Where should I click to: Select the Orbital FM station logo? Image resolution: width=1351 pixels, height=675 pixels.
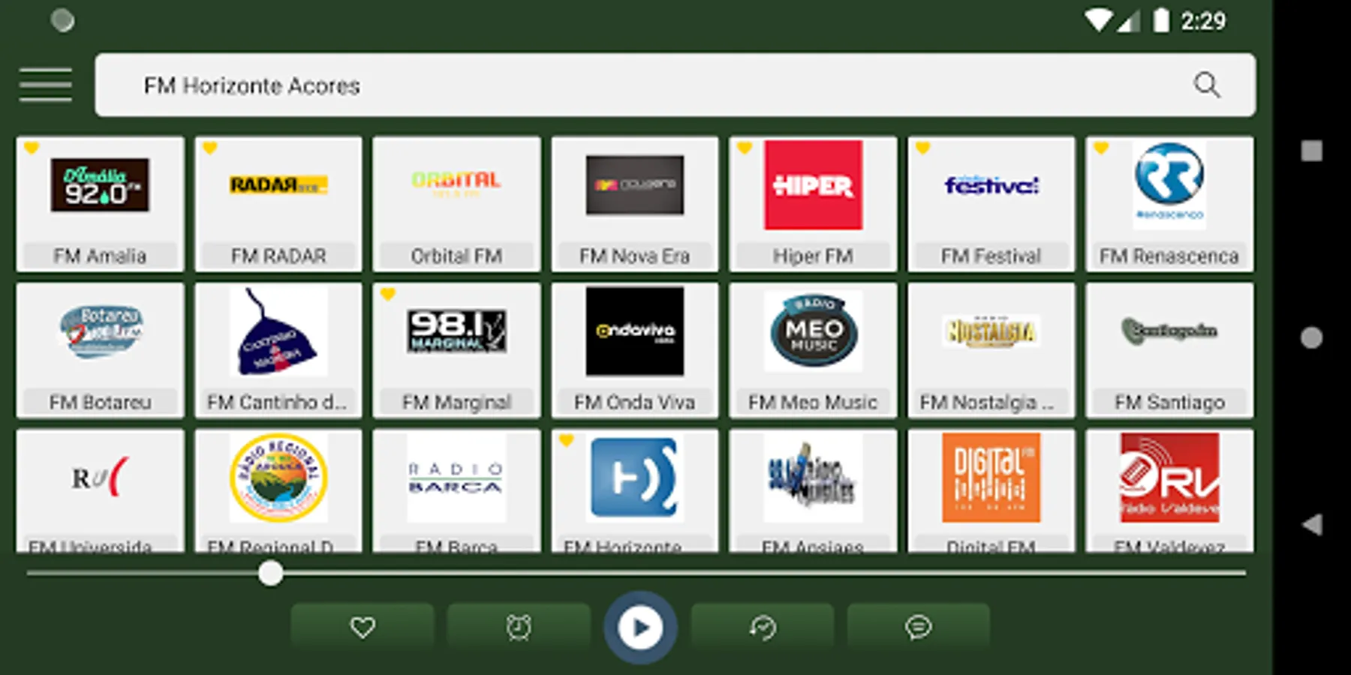456,184
